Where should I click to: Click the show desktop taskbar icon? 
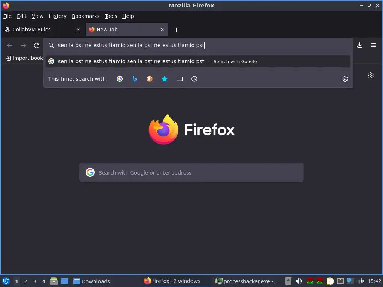point(65,281)
